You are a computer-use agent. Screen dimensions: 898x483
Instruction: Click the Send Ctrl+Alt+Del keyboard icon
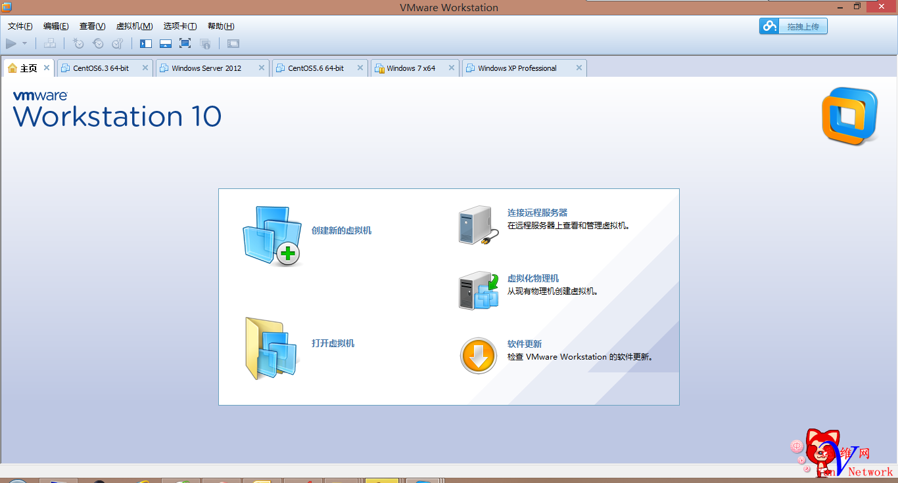tap(50, 43)
